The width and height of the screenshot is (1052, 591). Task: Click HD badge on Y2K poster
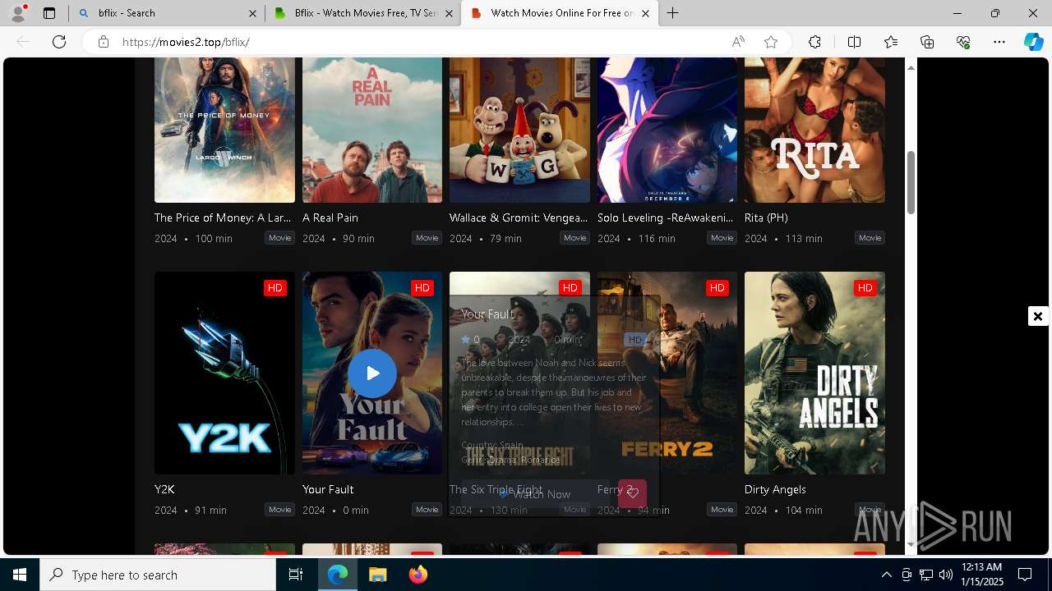(x=275, y=288)
